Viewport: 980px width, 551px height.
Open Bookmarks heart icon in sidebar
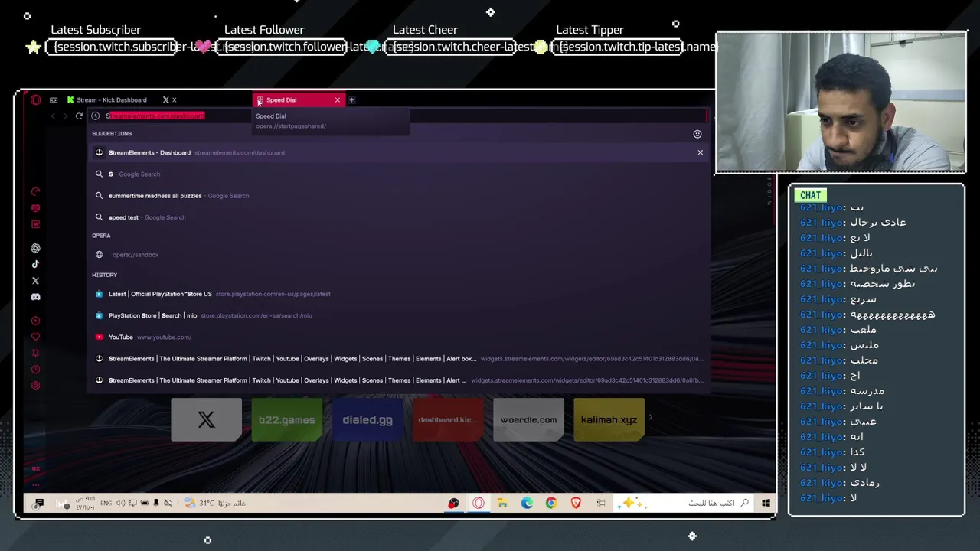35,337
